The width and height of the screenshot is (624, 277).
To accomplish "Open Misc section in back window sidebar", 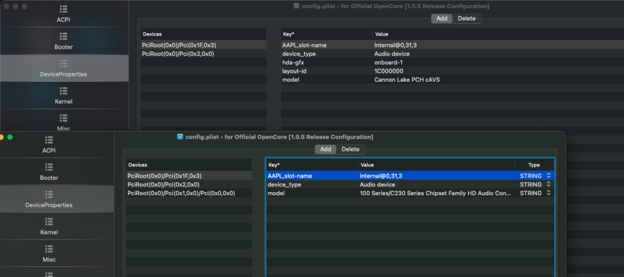I will (x=63, y=122).
